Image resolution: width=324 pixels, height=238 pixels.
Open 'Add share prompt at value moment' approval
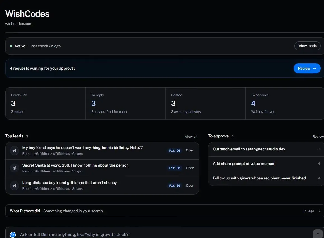(266, 164)
